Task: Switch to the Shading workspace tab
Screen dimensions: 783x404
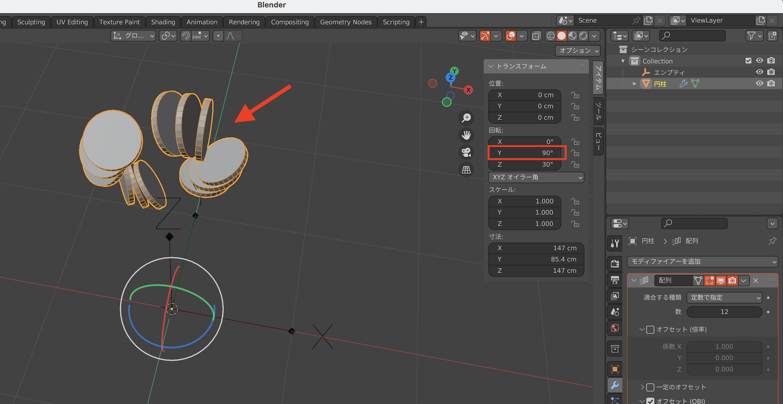Action: [x=163, y=22]
